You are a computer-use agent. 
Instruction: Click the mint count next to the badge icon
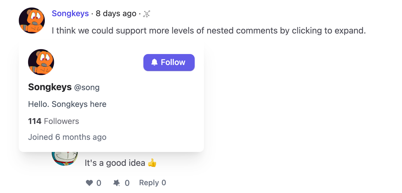[x=127, y=183]
